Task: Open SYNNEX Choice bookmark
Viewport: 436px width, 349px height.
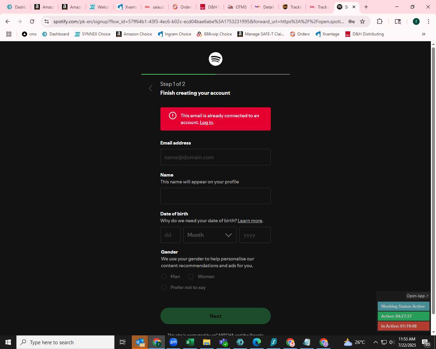Action: (x=93, y=34)
